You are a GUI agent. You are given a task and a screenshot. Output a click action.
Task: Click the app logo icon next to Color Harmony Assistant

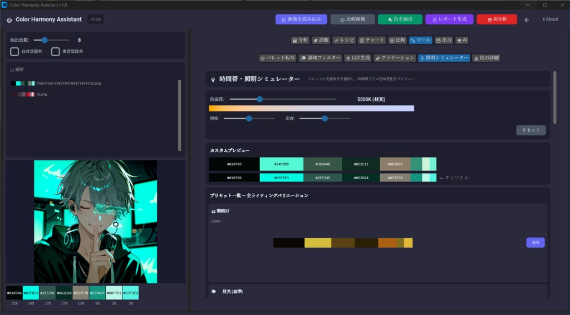pos(9,20)
